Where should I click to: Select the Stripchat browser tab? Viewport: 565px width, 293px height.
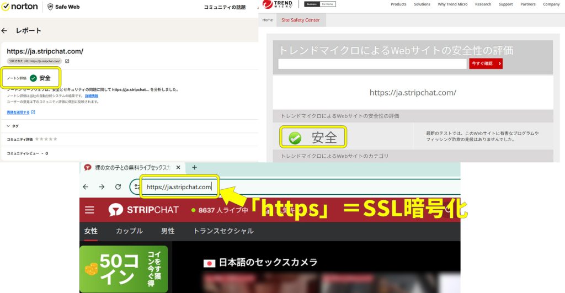(132, 168)
